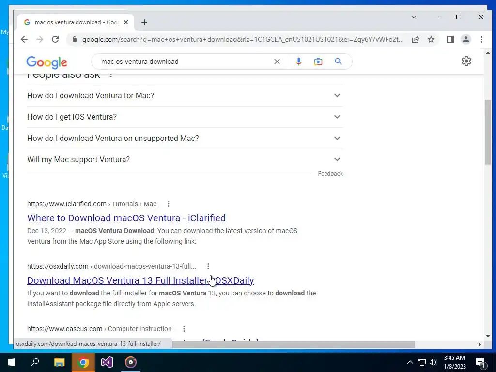The height and width of the screenshot is (372, 496).
Task: Open the notification center icon
Action: pyautogui.click(x=481, y=362)
